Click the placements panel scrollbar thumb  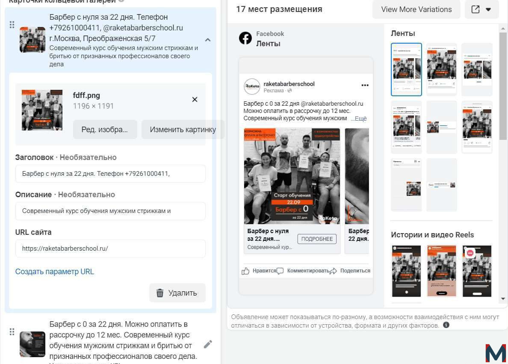[x=503, y=86]
